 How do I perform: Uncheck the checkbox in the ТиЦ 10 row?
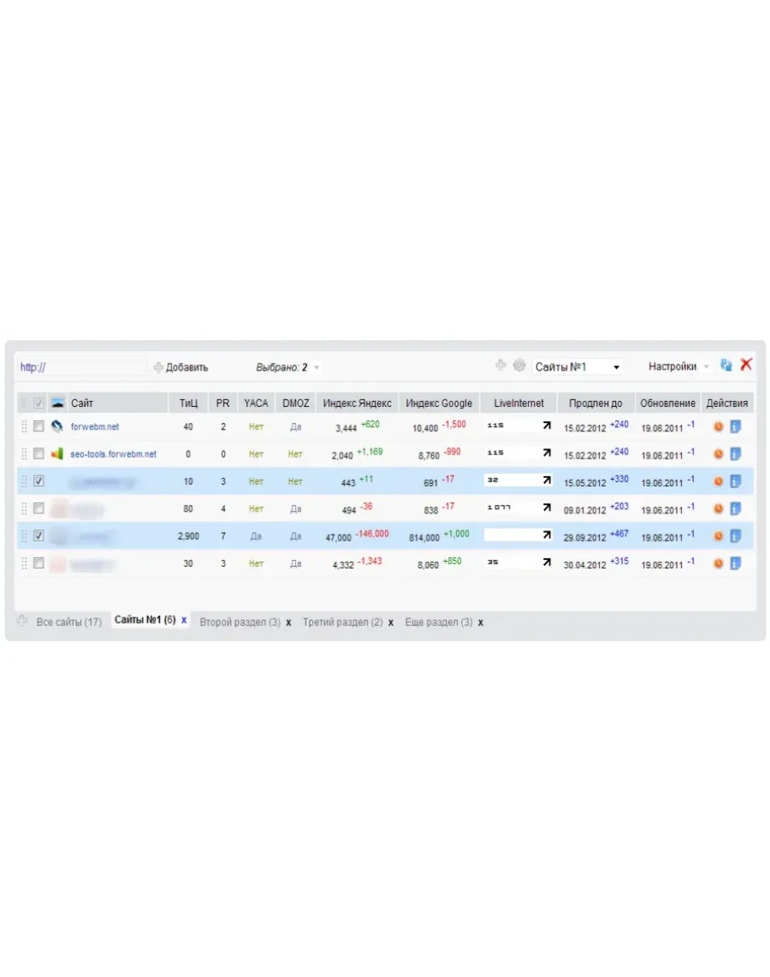click(38, 481)
